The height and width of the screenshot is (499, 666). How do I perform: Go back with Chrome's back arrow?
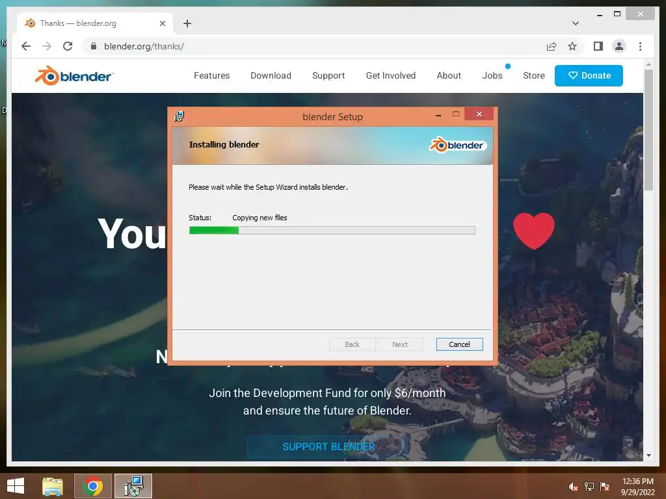[26, 46]
